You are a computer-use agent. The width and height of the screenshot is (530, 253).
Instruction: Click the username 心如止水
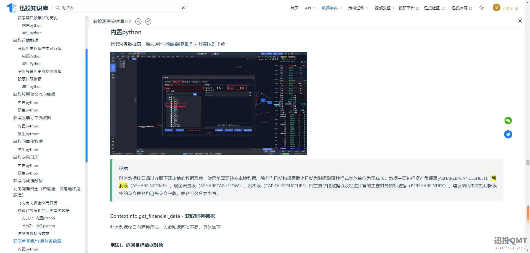click(x=511, y=9)
